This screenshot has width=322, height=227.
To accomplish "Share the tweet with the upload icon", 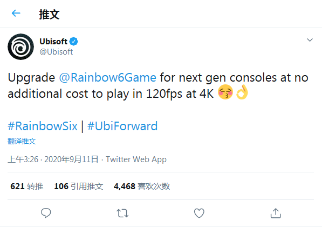I will [276, 213].
